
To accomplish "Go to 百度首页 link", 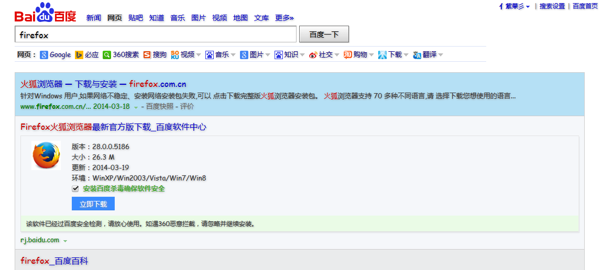I will coord(585,6).
